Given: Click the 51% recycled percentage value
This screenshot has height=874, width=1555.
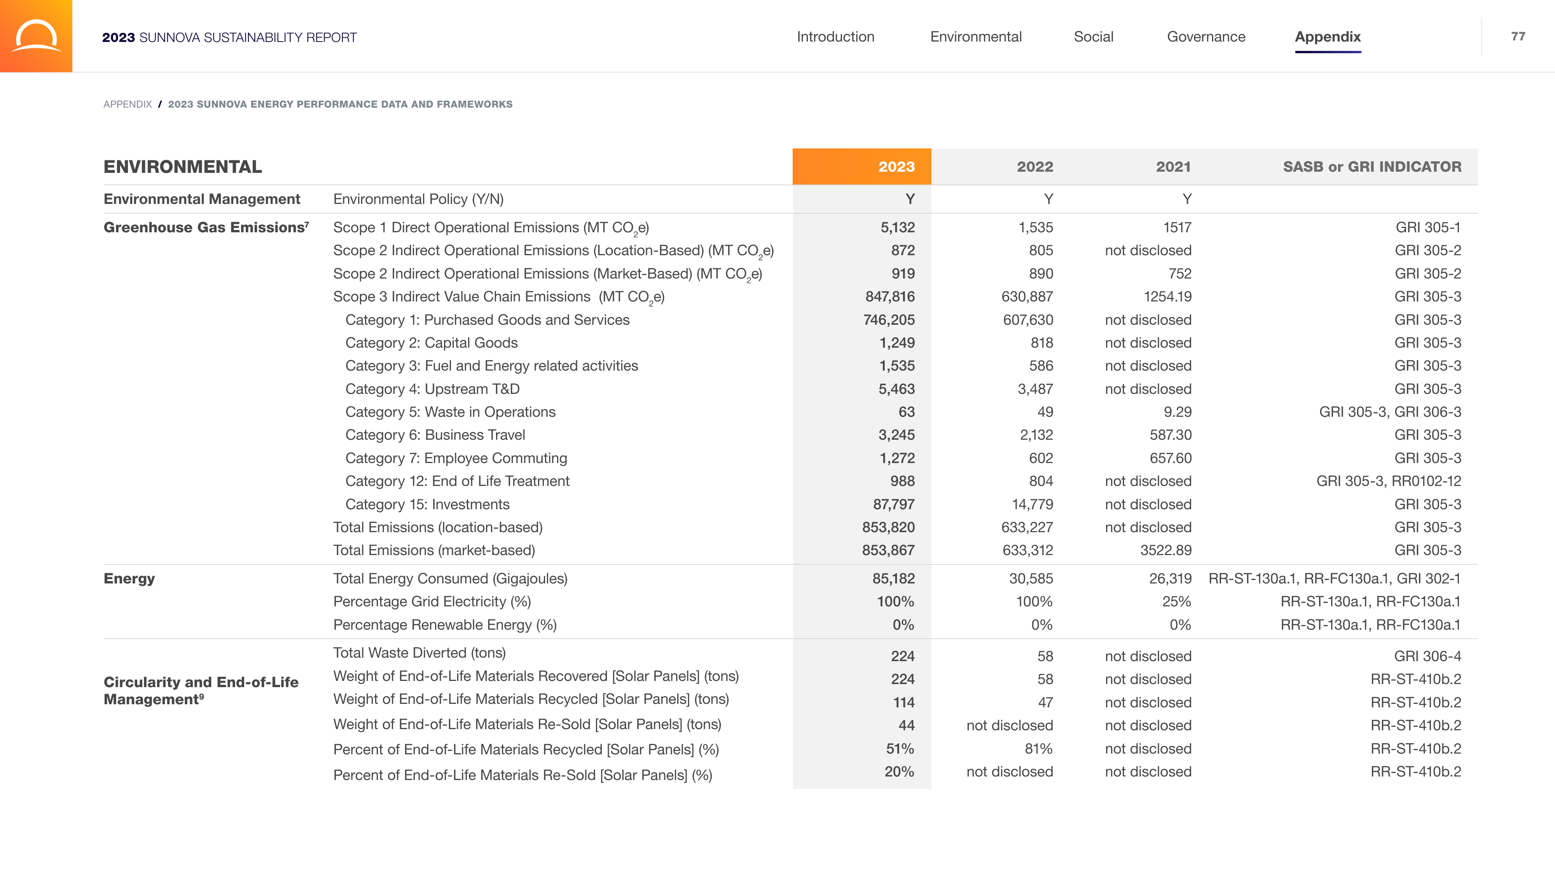Looking at the screenshot, I should [x=900, y=749].
